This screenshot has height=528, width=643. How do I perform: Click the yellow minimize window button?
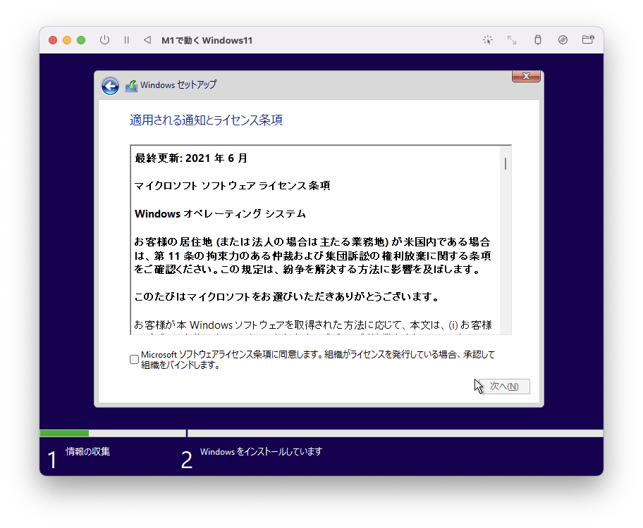click(67, 39)
